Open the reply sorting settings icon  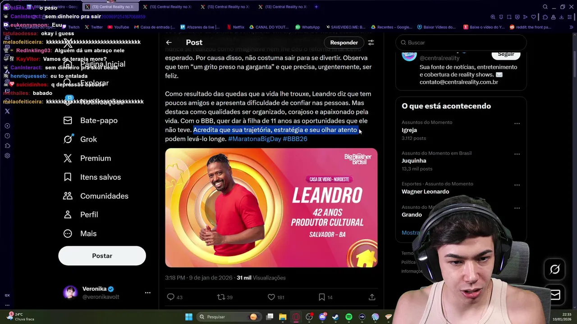pyautogui.click(x=371, y=42)
